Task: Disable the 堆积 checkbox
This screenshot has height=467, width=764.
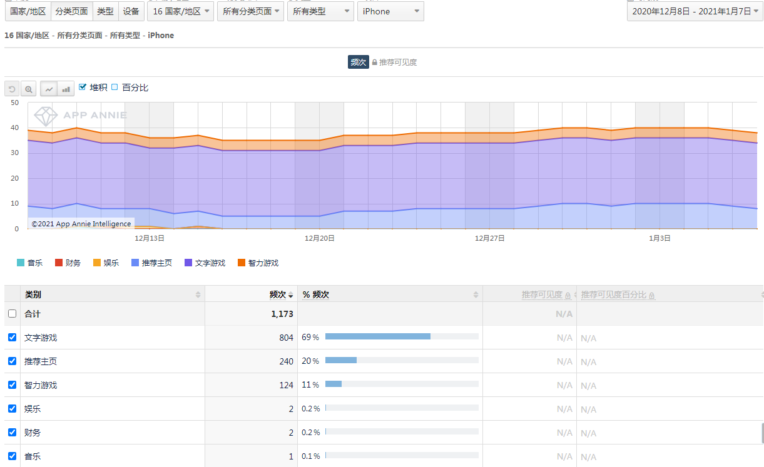Action: coord(83,88)
